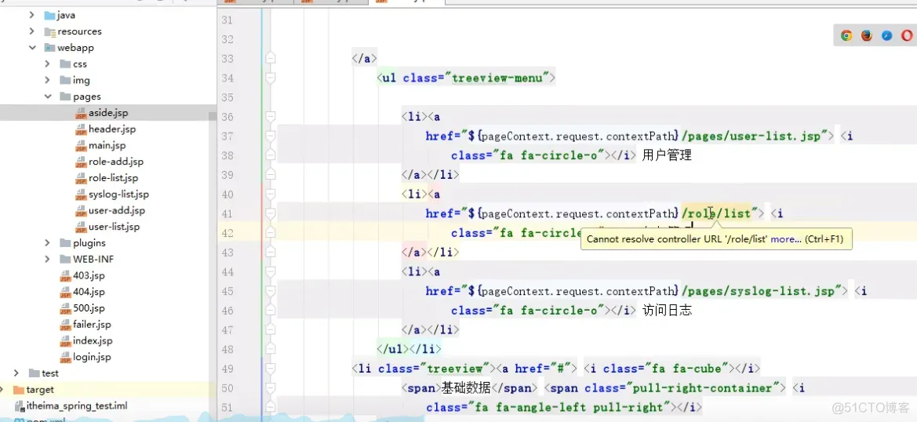Image resolution: width=917 pixels, height=422 pixels.
Task: Click the JSP file icon beside header.jsp
Action: [x=81, y=129]
